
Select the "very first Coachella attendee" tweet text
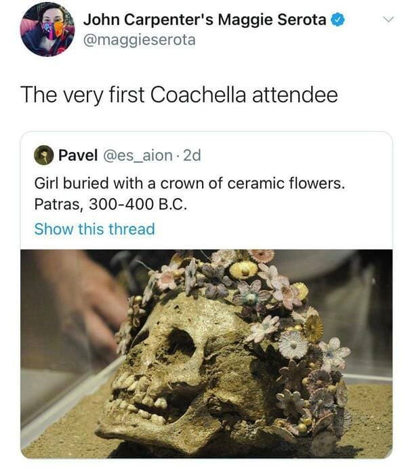(x=179, y=95)
